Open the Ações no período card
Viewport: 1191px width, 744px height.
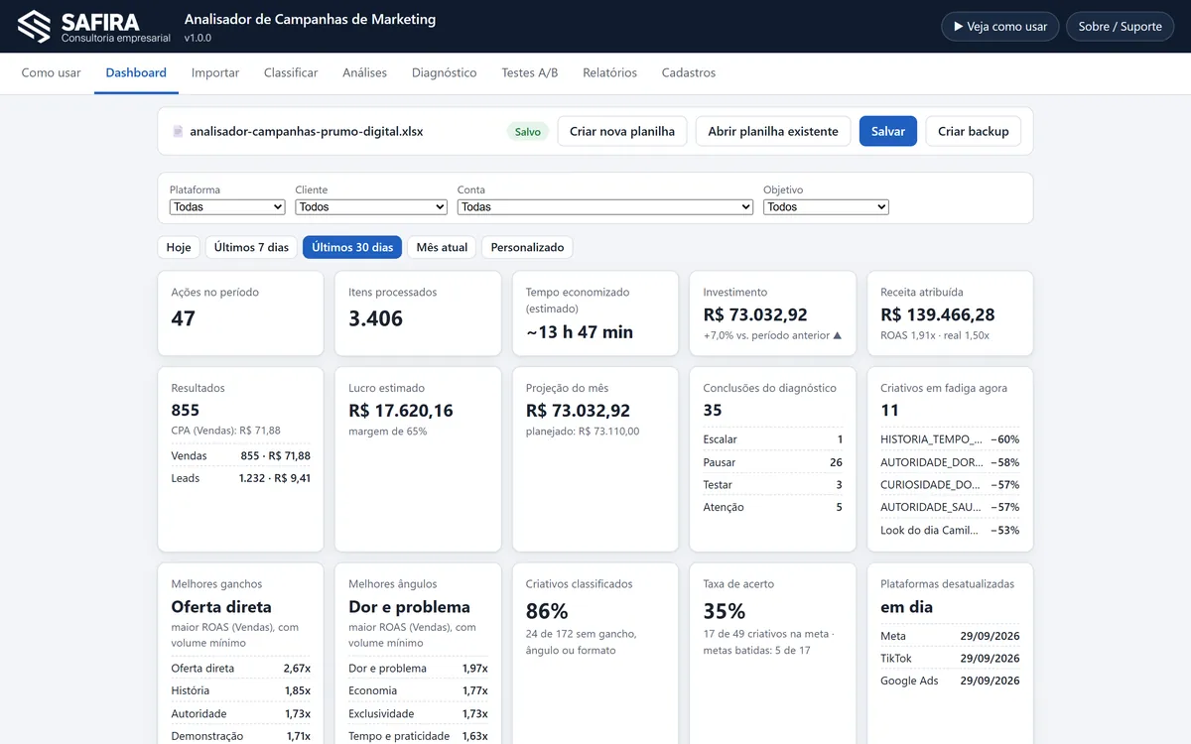(241, 313)
